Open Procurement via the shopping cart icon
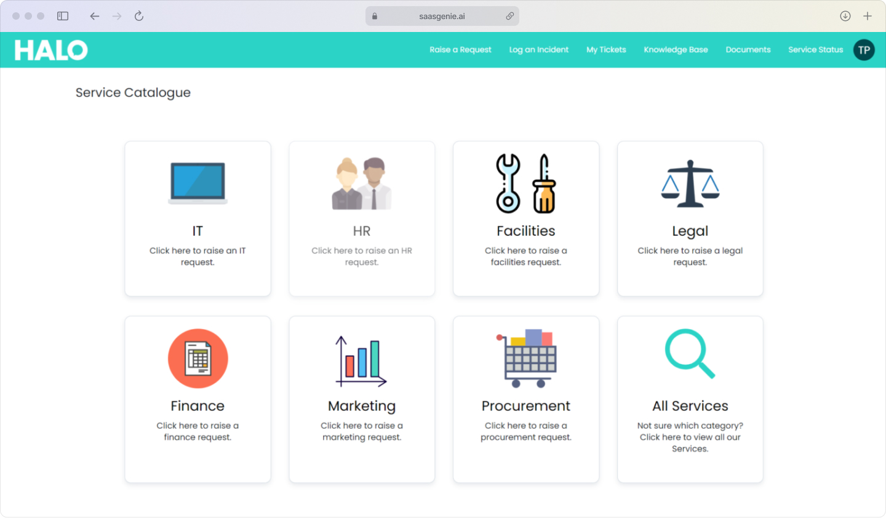 [x=526, y=358]
